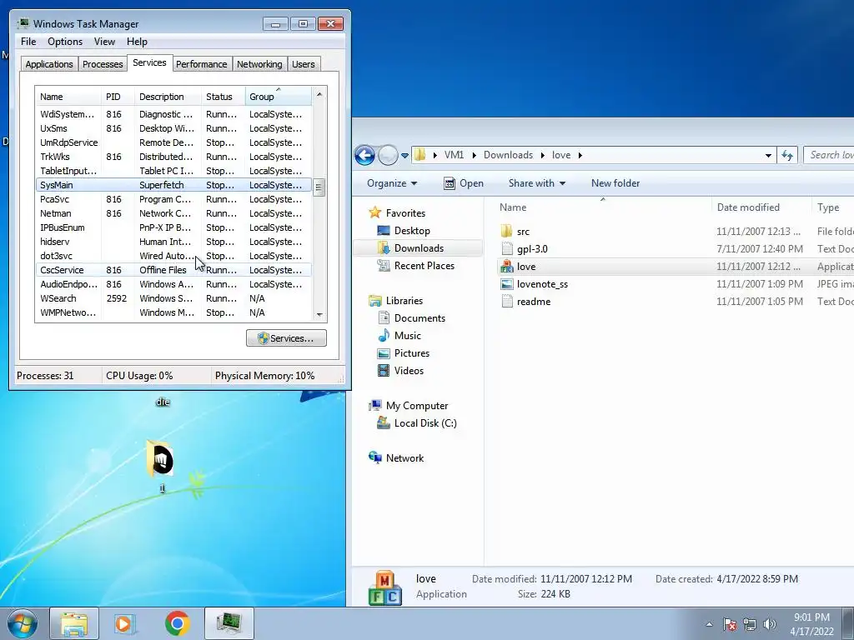
Task: Switch to the Performance tab
Action: tap(201, 64)
